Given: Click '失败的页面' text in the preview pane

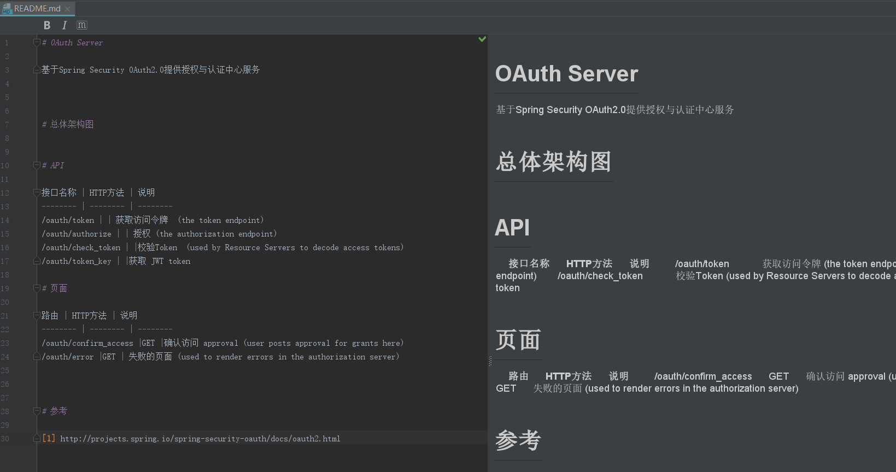Looking at the screenshot, I should pos(558,388).
